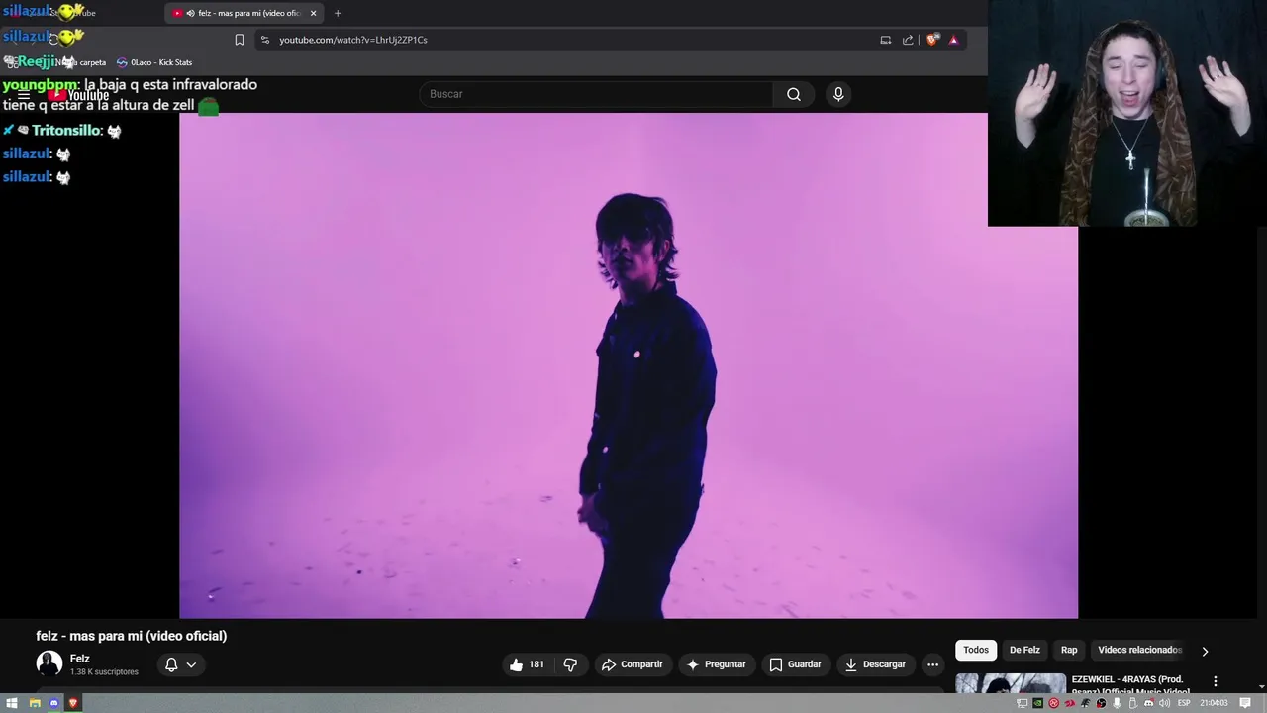Open Brave Shields lion icon
The height and width of the screenshot is (713, 1267).
932,40
